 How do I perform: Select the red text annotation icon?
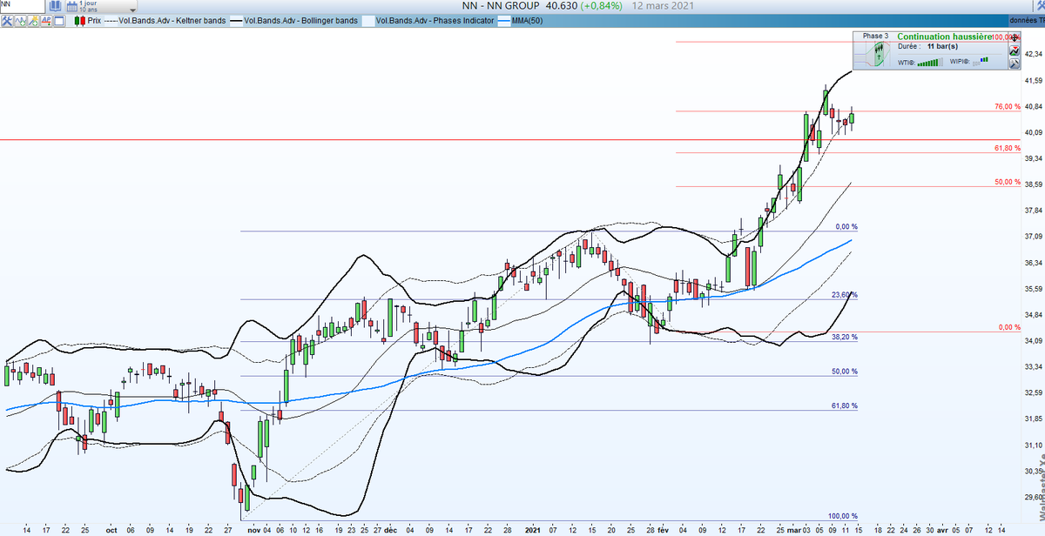tap(46, 21)
